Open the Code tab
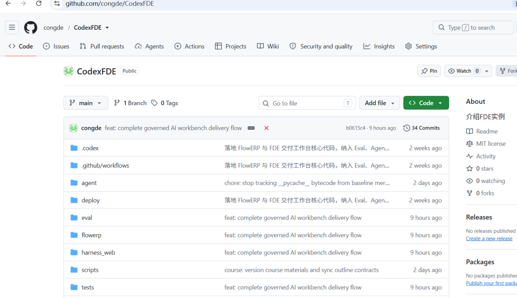The height and width of the screenshot is (298, 517). (21, 46)
